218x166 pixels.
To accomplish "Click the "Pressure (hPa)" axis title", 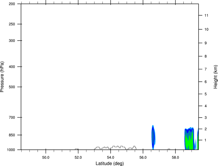I will [x=2, y=77].
